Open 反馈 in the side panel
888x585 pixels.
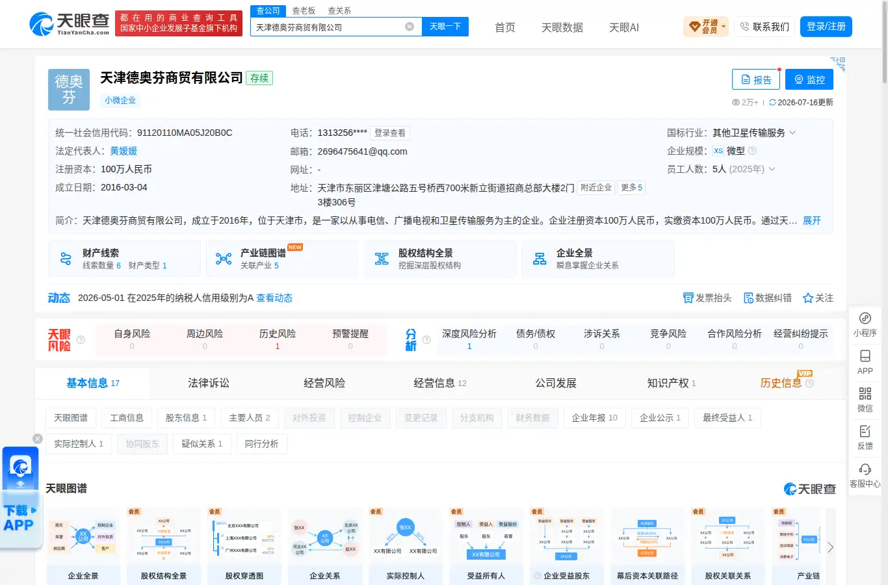tap(865, 437)
